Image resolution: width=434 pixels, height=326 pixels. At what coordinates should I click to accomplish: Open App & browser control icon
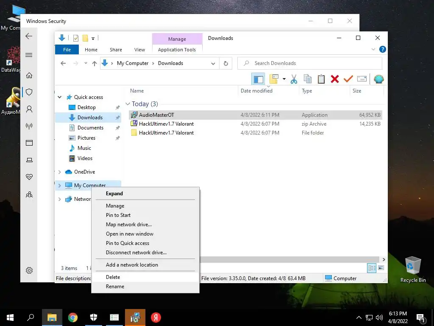(x=29, y=143)
